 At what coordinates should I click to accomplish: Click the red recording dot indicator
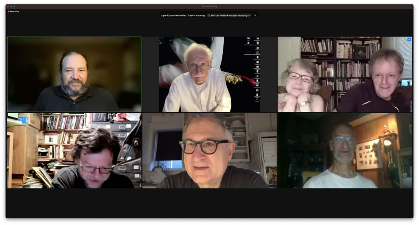click(x=8, y=11)
